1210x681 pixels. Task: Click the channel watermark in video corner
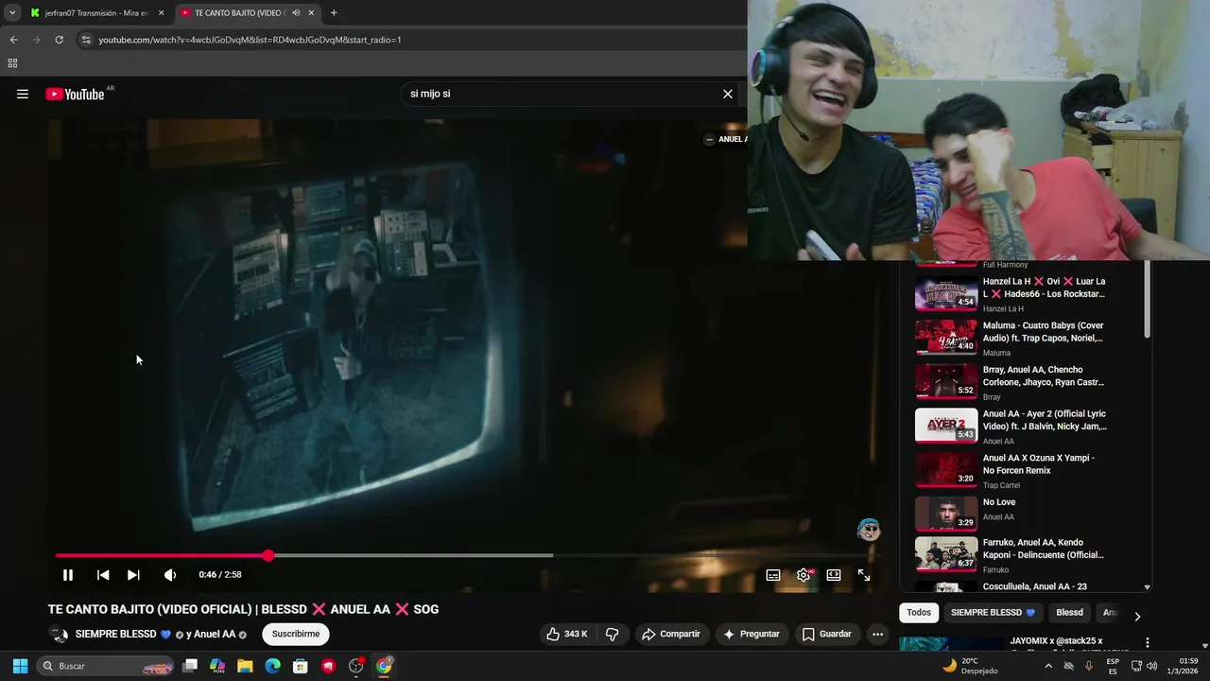coord(868,530)
